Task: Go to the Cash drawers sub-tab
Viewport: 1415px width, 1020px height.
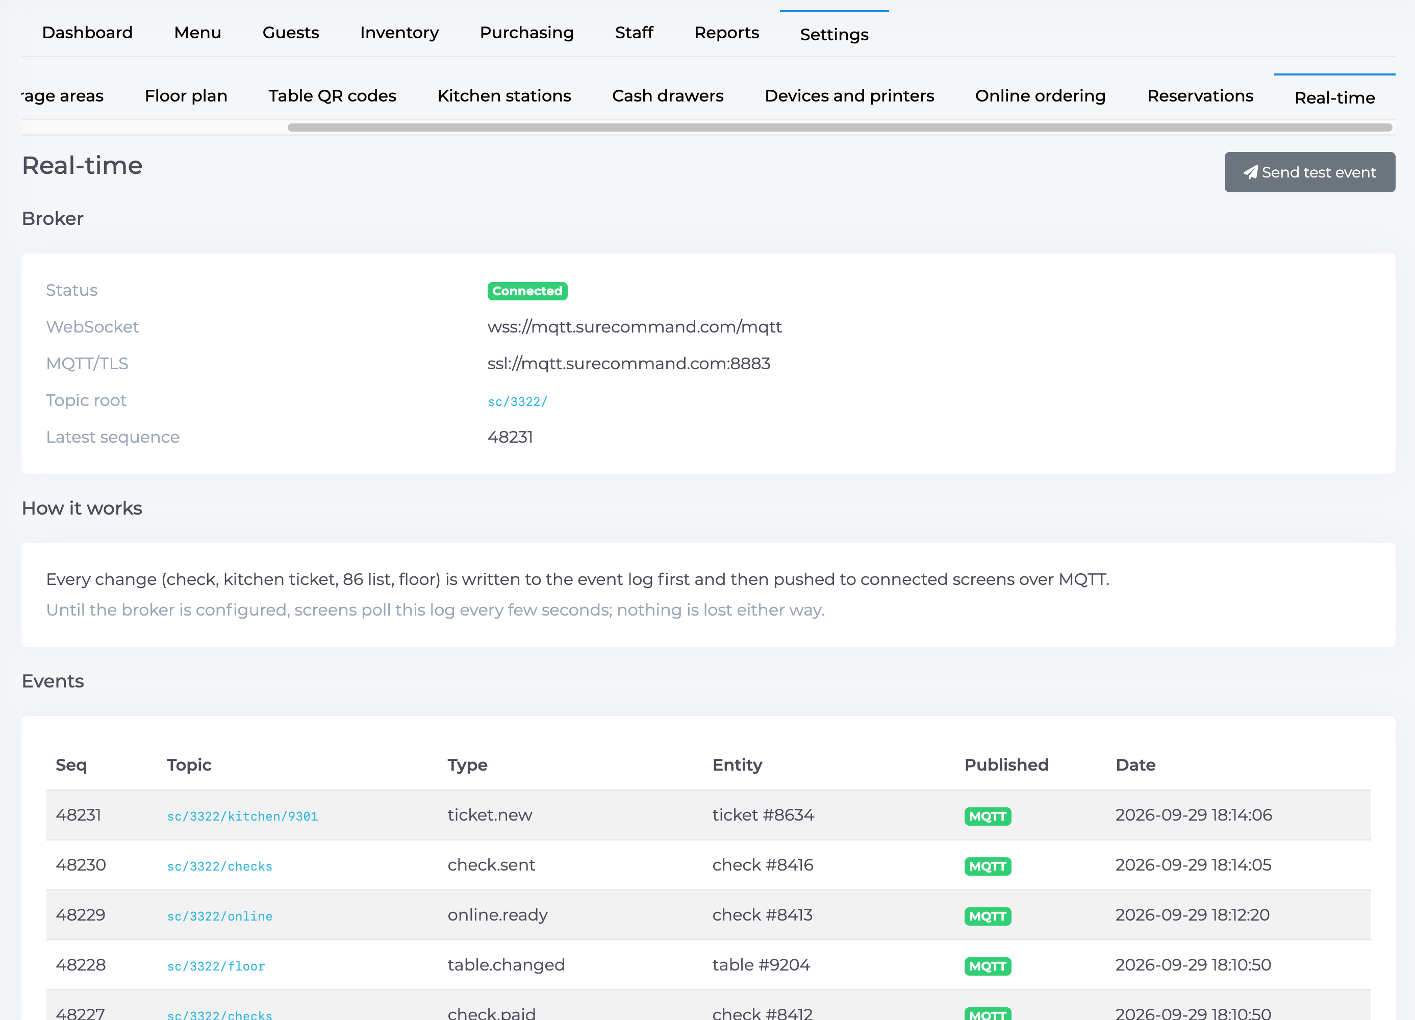Action: 668,96
